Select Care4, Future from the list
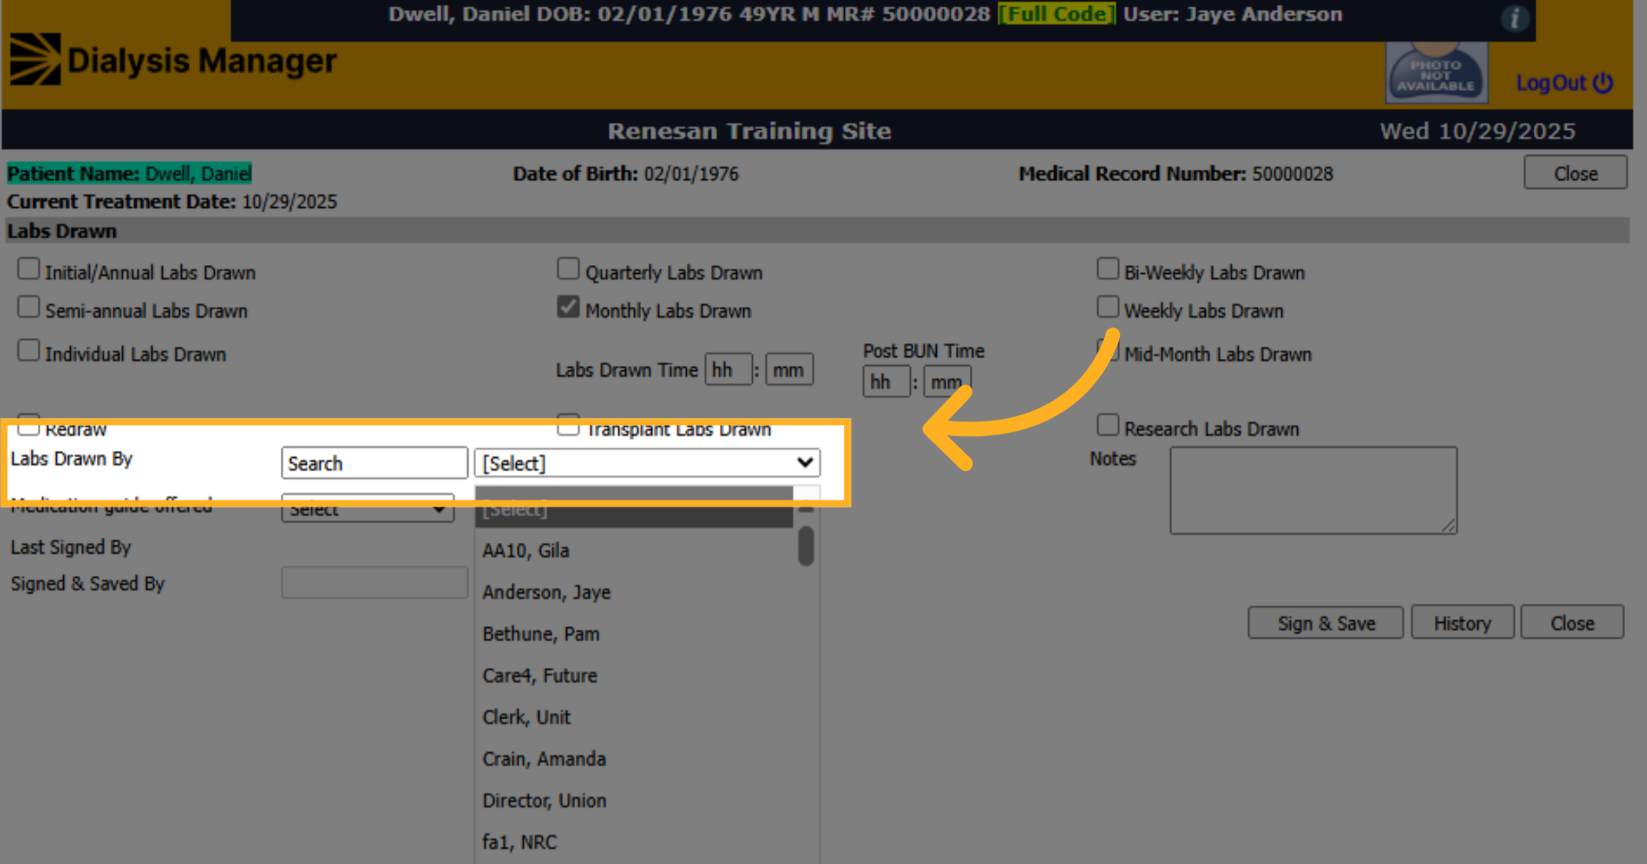 click(634, 676)
